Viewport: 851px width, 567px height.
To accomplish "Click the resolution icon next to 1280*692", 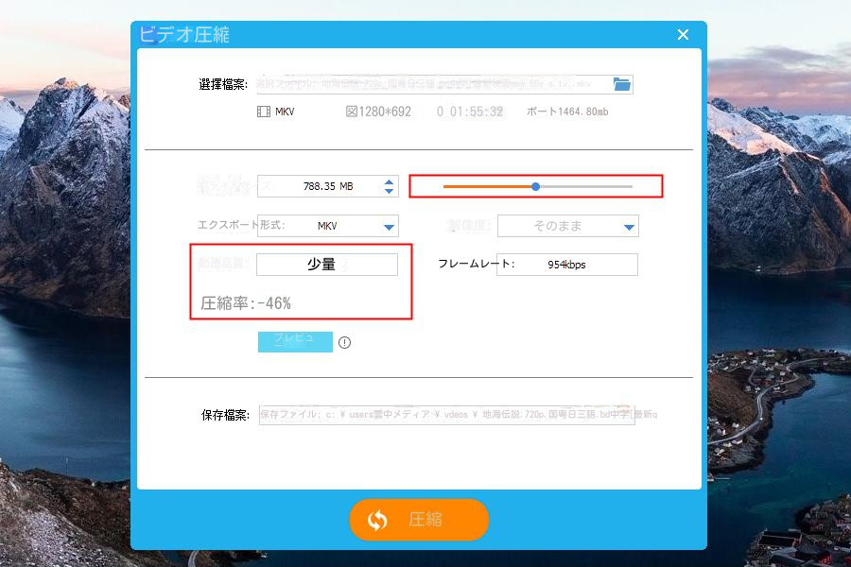I will [x=351, y=112].
